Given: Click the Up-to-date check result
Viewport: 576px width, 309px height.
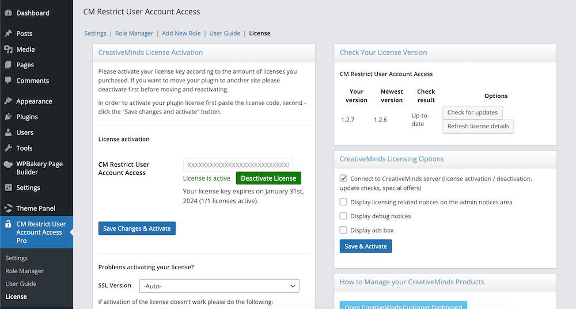Looking at the screenshot, I should click(x=420, y=120).
